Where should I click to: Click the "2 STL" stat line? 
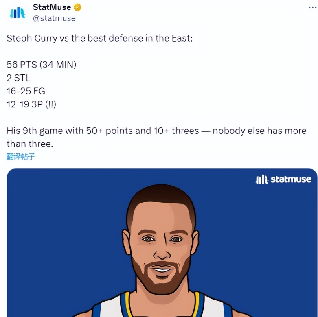click(18, 78)
